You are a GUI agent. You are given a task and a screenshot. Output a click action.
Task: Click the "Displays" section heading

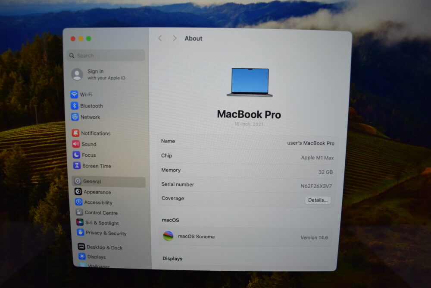click(172, 258)
